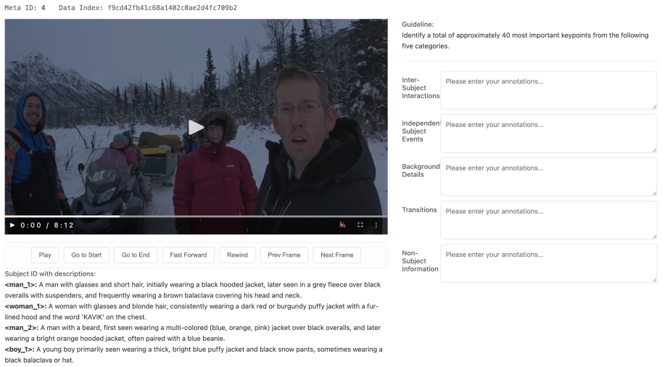Click the Fast Forward button
Viewport: 662px width, 367px height.
[189, 255]
